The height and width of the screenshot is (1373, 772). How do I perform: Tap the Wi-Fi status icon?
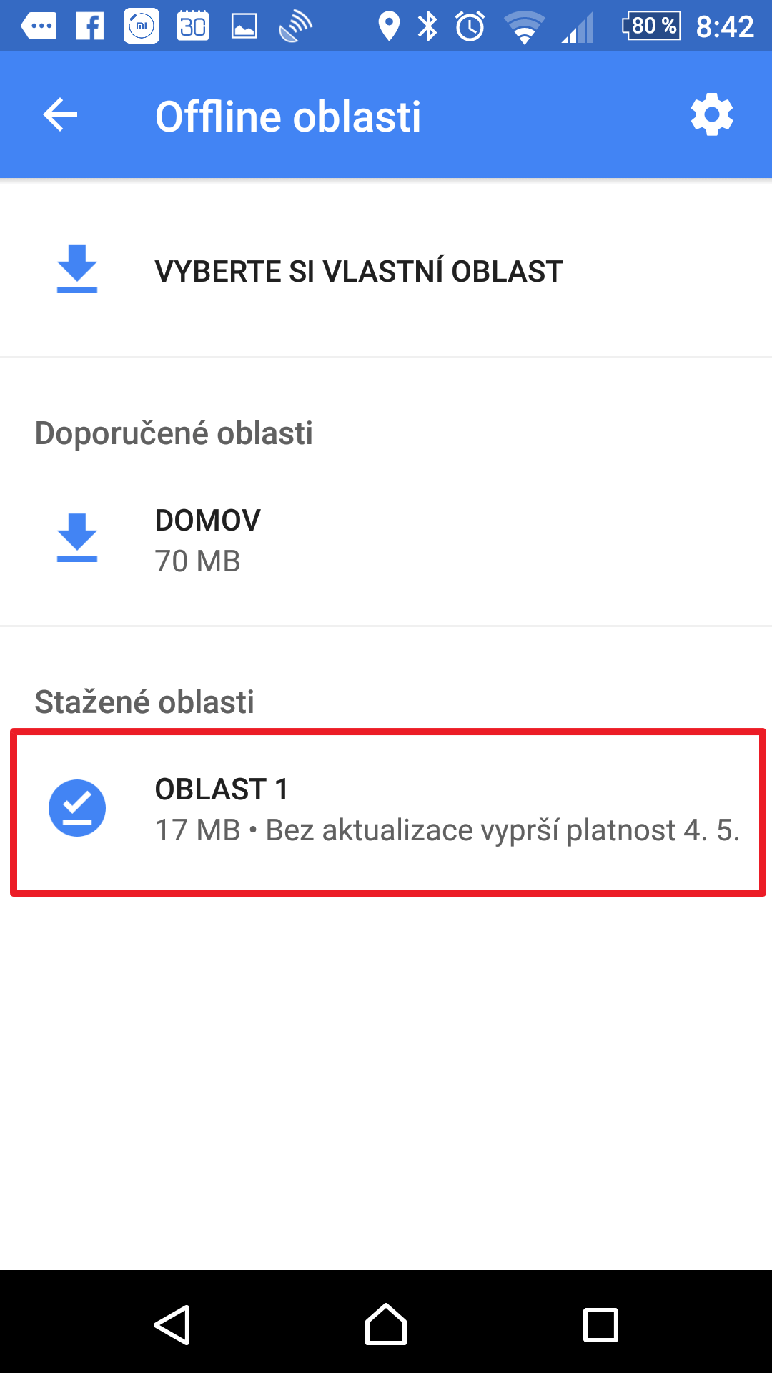(525, 27)
